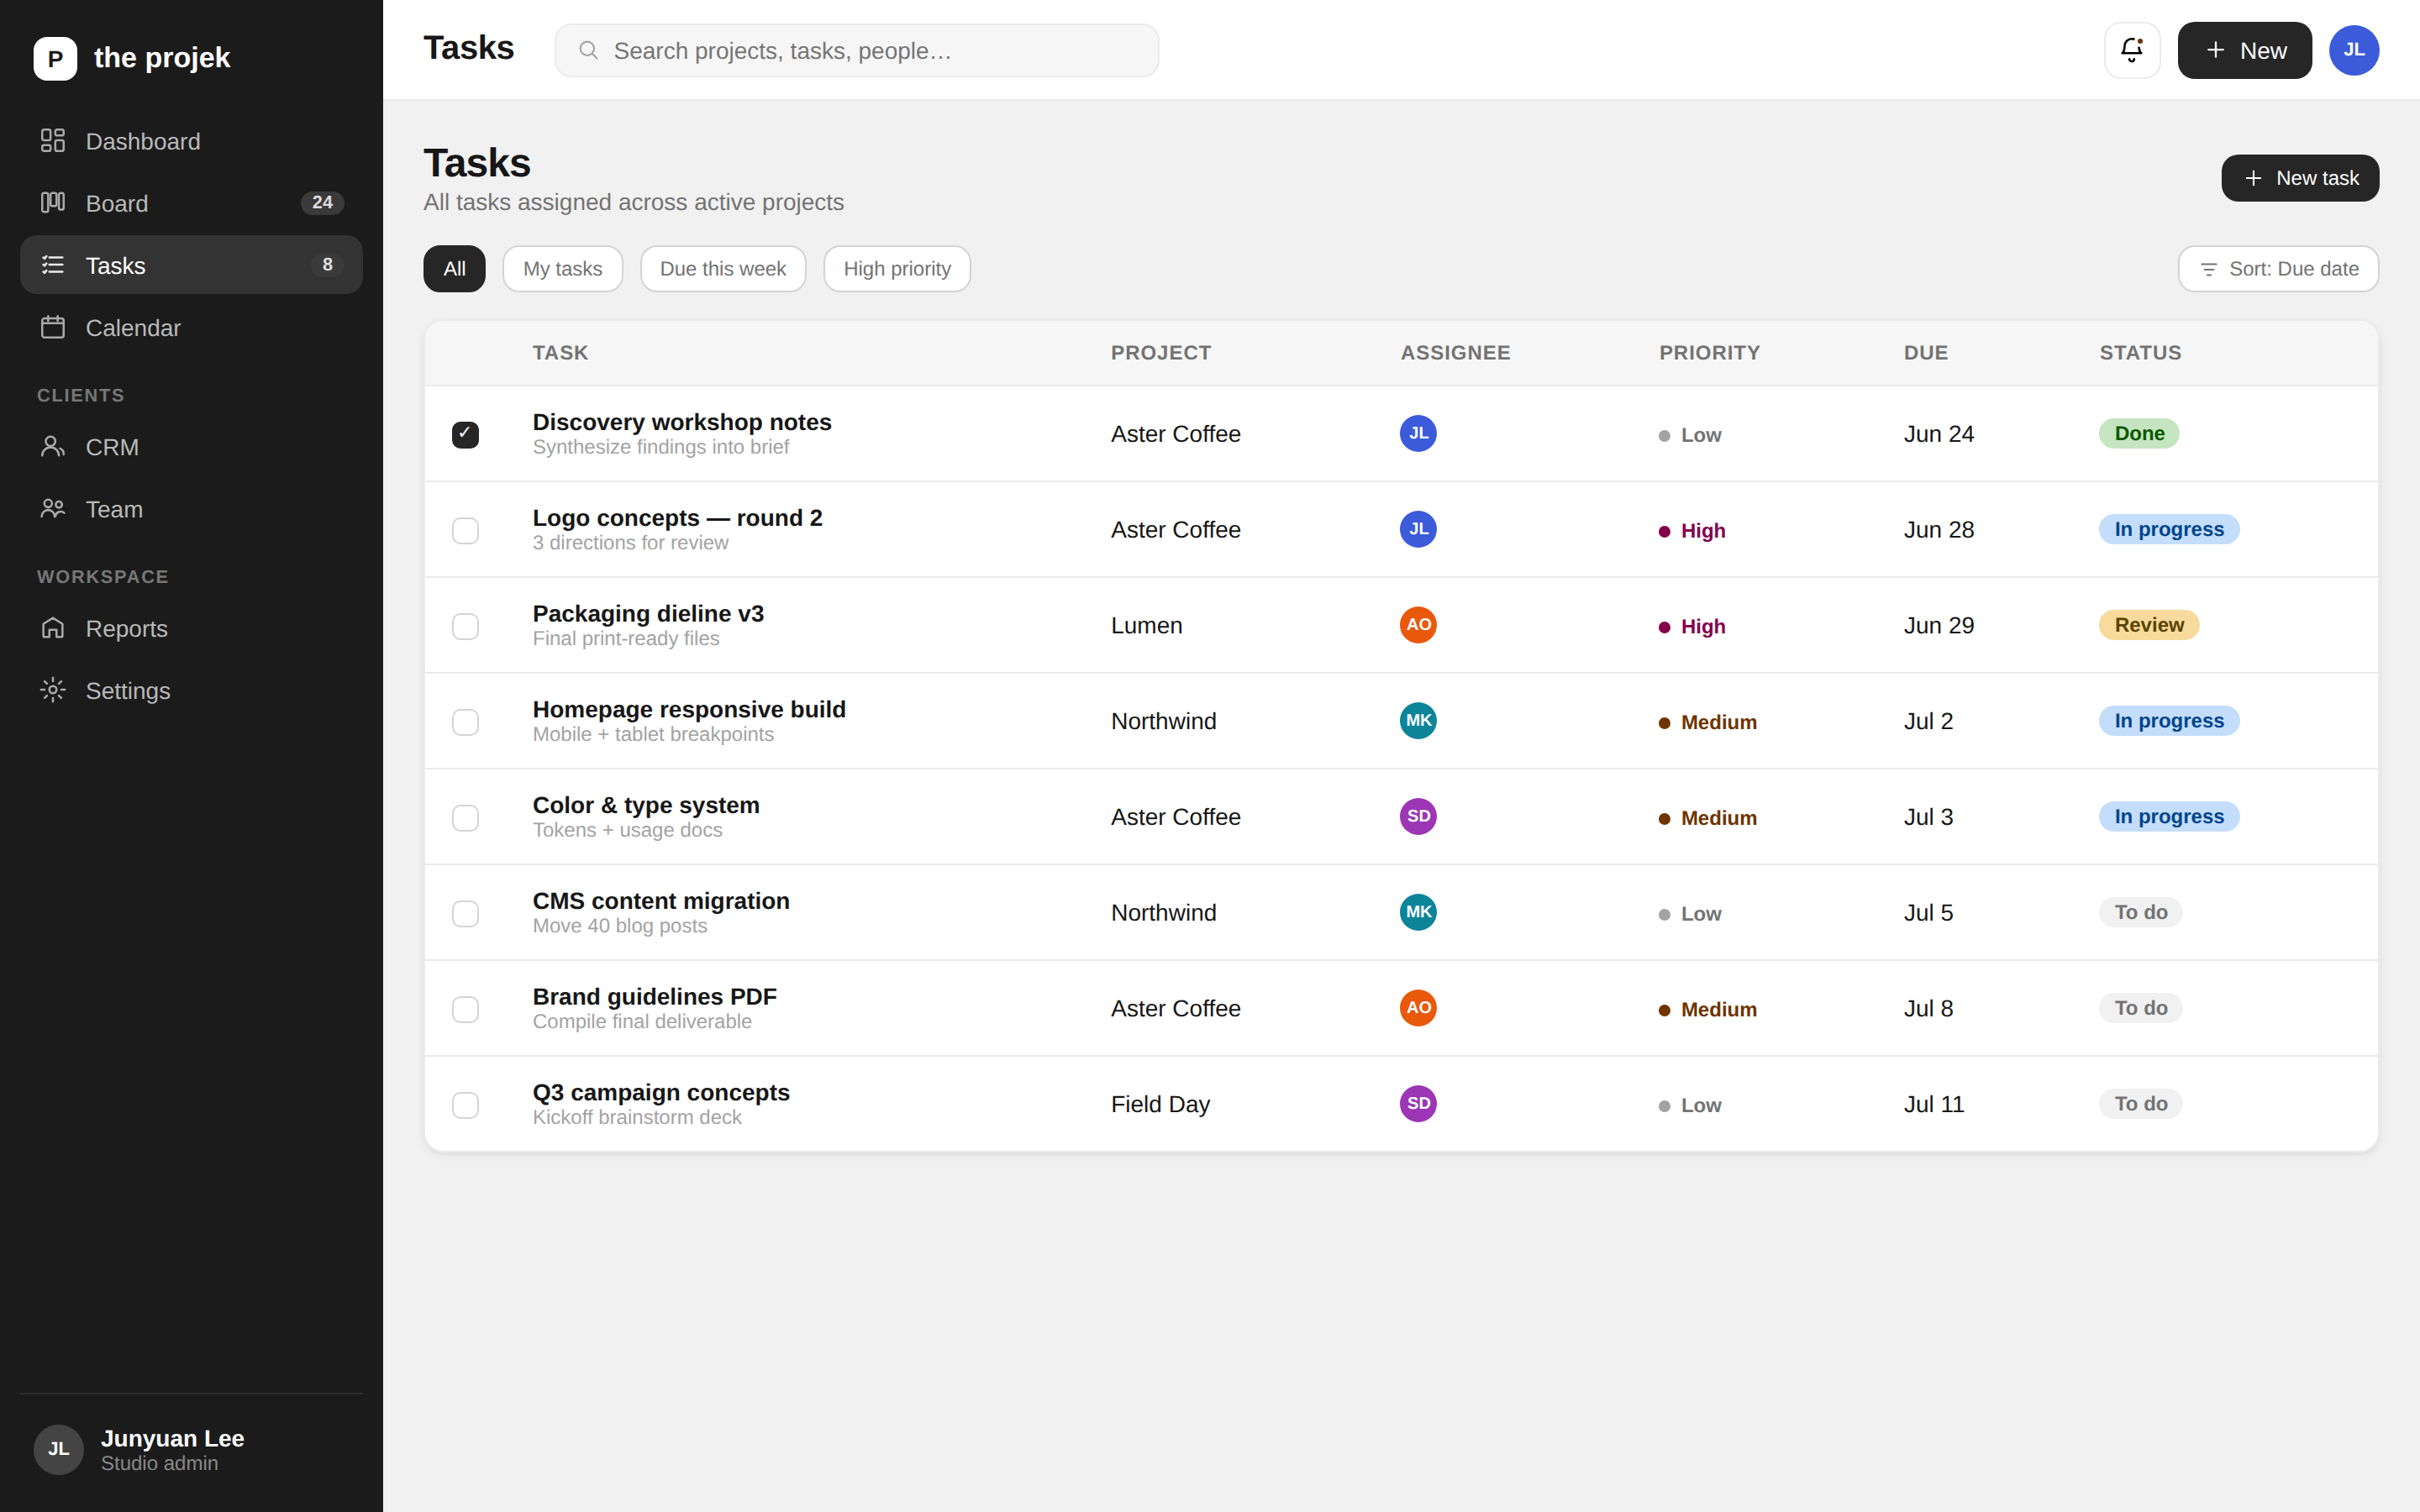The height and width of the screenshot is (1512, 2420).
Task: Select the Due this week filter
Action: point(723,269)
